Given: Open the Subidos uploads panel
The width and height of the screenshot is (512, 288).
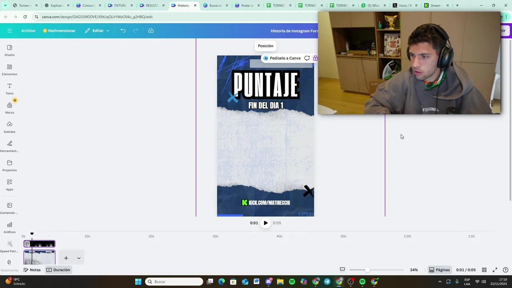Looking at the screenshot, I should point(10,127).
